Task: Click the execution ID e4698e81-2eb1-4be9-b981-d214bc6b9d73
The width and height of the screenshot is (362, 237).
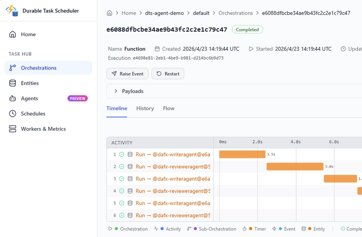Action: 178,58
